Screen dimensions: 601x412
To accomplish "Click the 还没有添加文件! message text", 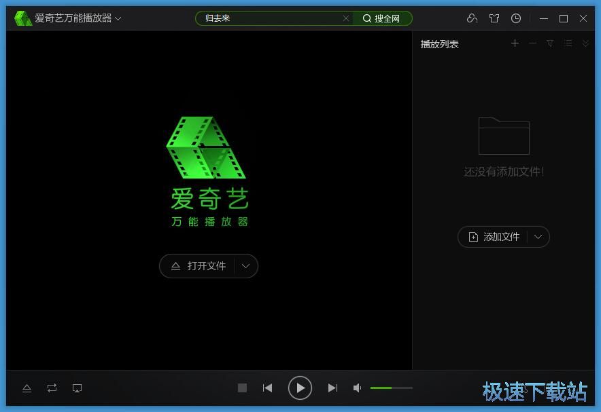I will click(x=504, y=172).
